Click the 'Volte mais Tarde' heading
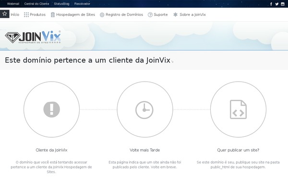This screenshot has height=192, width=288. [145, 150]
